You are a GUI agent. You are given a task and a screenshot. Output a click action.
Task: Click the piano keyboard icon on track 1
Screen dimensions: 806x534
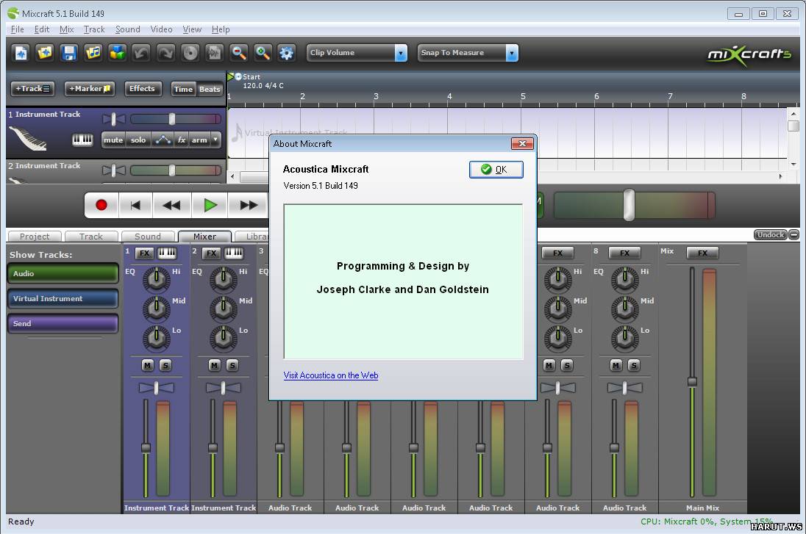82,140
